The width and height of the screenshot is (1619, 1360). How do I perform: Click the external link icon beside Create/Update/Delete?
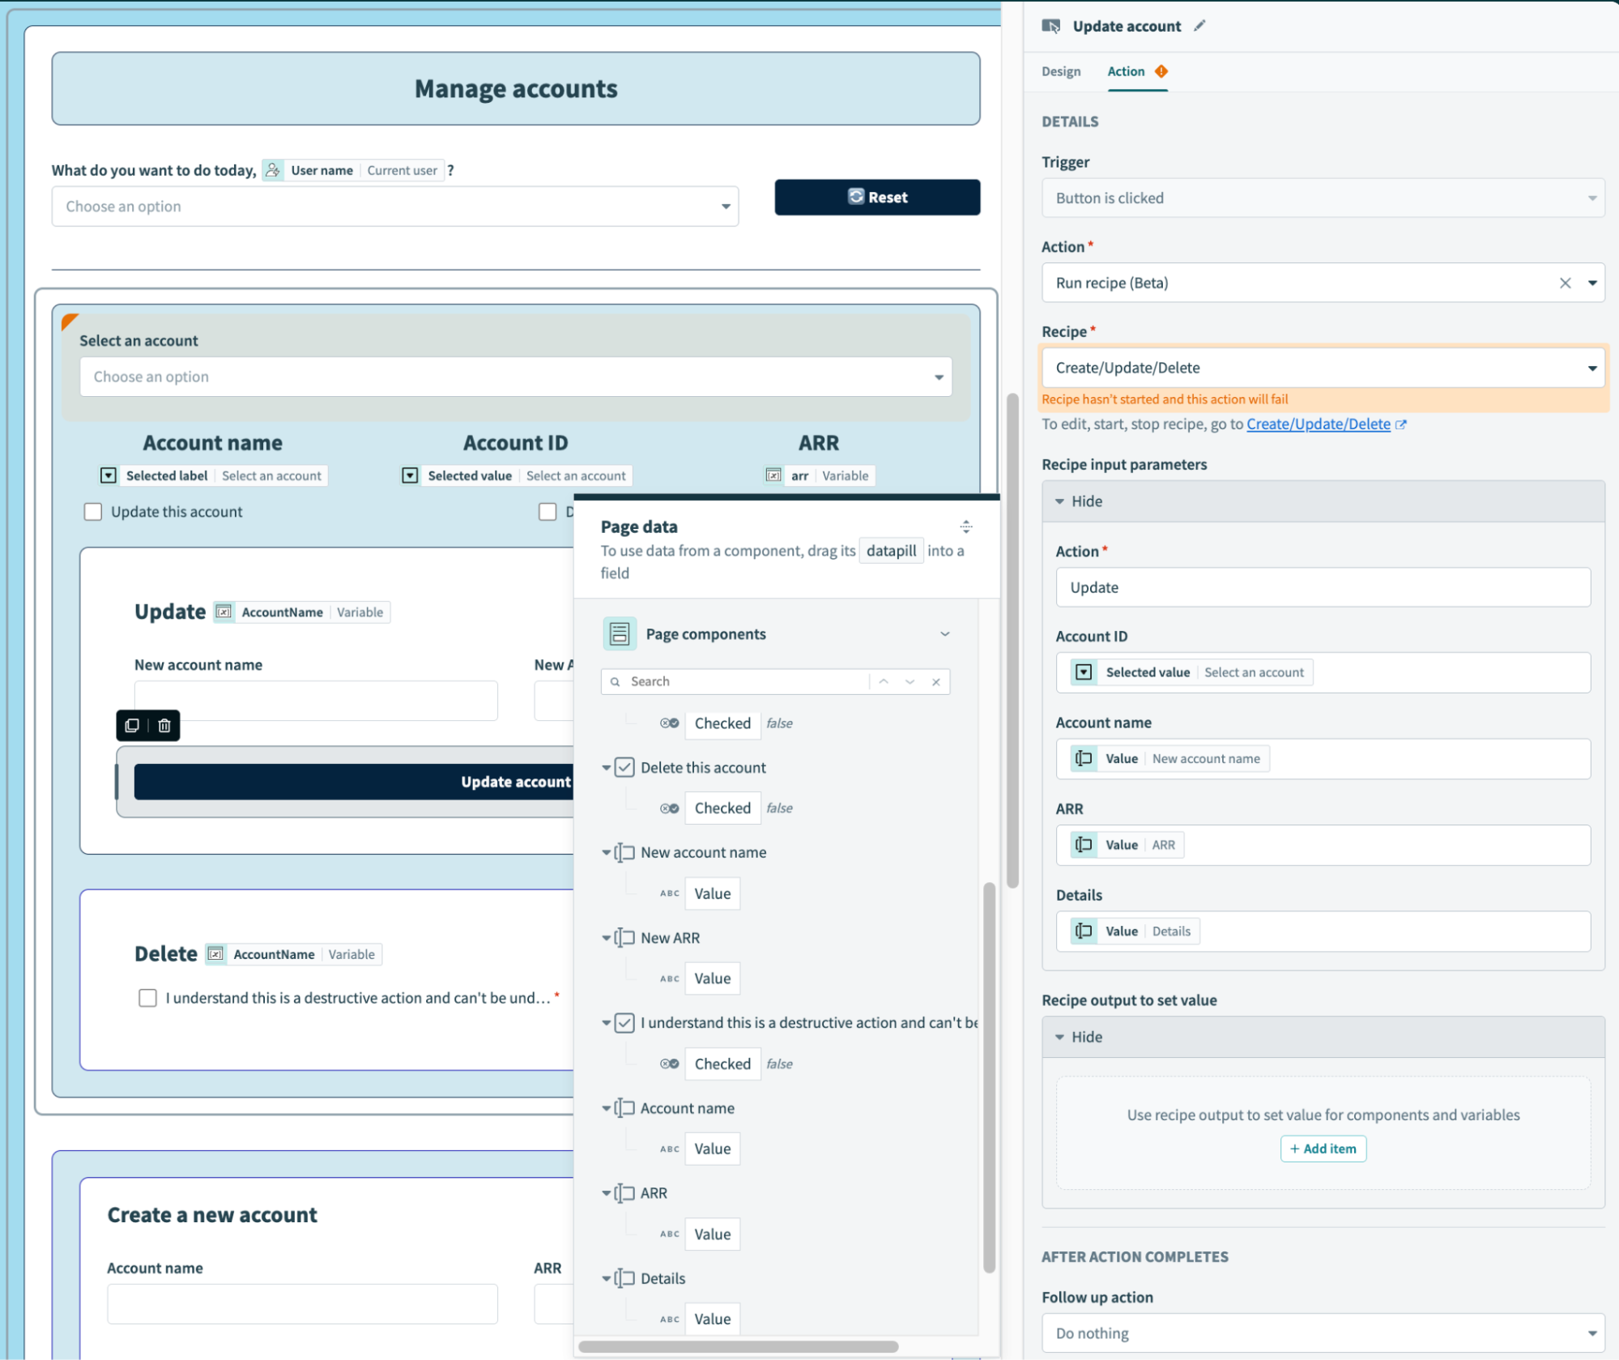pyautogui.click(x=1401, y=424)
